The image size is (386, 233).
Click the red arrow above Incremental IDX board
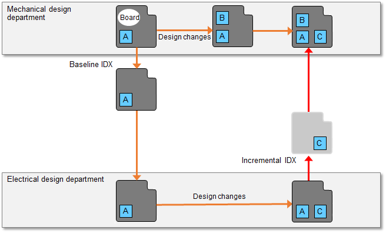(308, 80)
